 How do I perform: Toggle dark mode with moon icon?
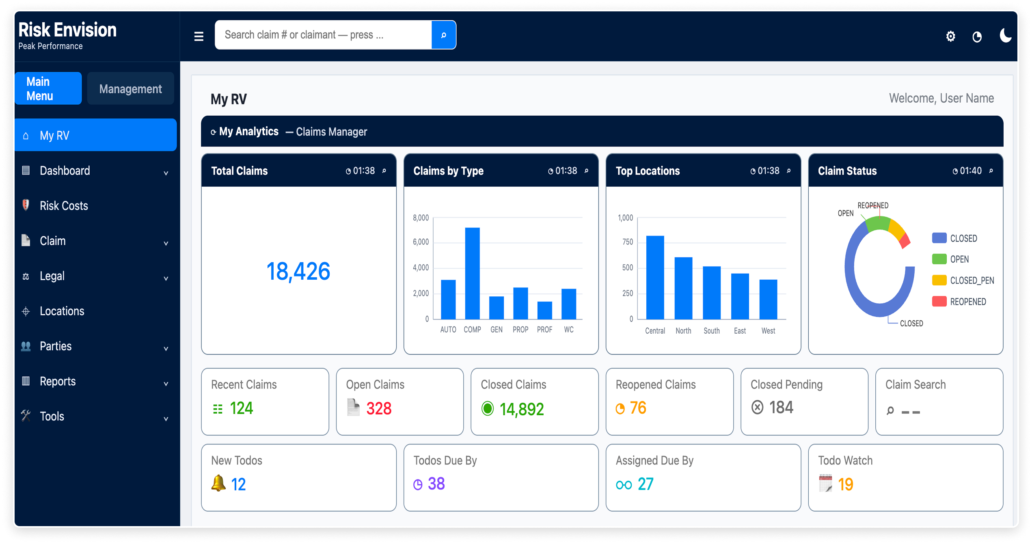click(1005, 35)
